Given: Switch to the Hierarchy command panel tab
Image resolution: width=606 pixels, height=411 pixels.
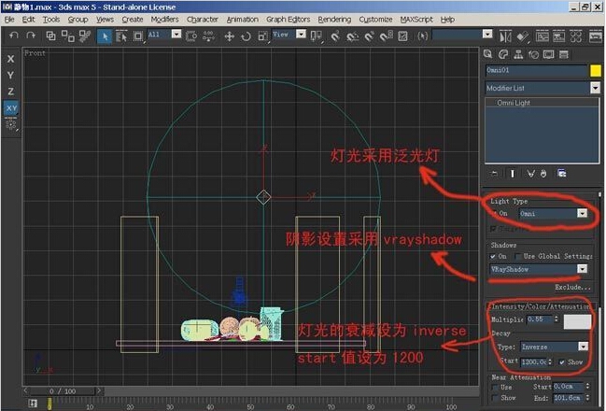Looking at the screenshot, I should click(x=518, y=54).
